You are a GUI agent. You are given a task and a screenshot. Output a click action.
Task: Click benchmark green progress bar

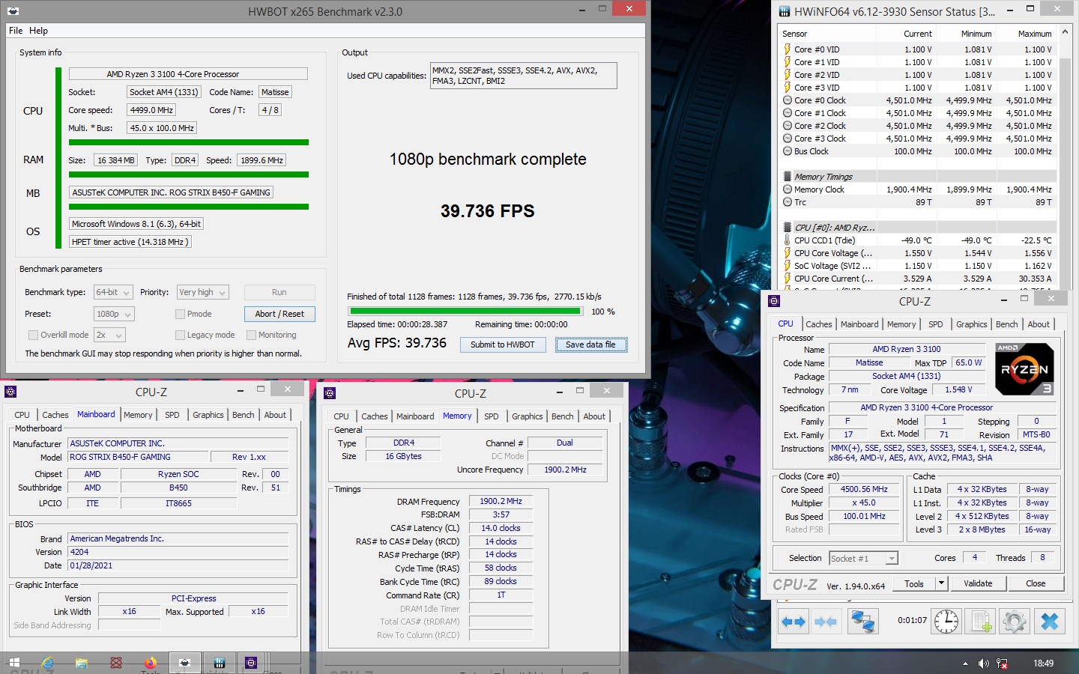tap(465, 311)
